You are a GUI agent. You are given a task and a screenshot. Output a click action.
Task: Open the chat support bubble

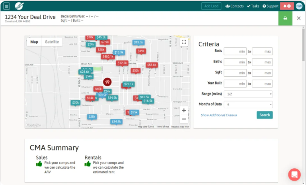tap(294, 175)
